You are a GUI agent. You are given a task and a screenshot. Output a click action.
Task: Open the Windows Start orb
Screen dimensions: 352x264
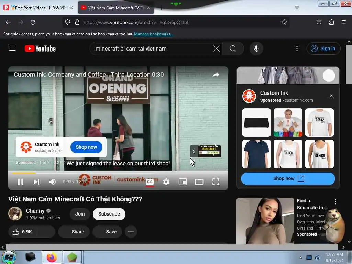pyautogui.click(x=9, y=257)
